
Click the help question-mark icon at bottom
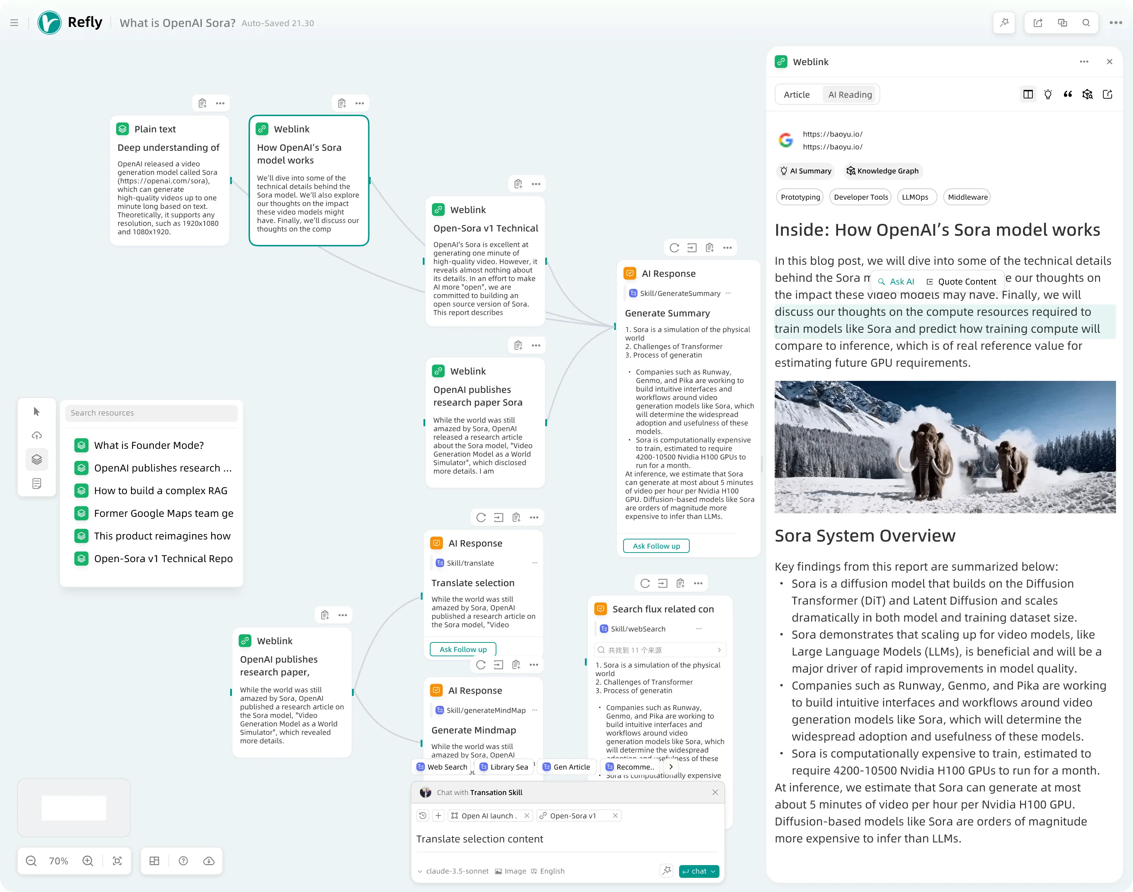[x=183, y=860]
